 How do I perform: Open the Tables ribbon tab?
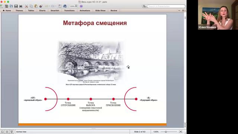tap(31, 10)
